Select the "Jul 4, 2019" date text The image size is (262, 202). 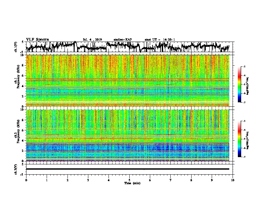[x=92, y=40]
